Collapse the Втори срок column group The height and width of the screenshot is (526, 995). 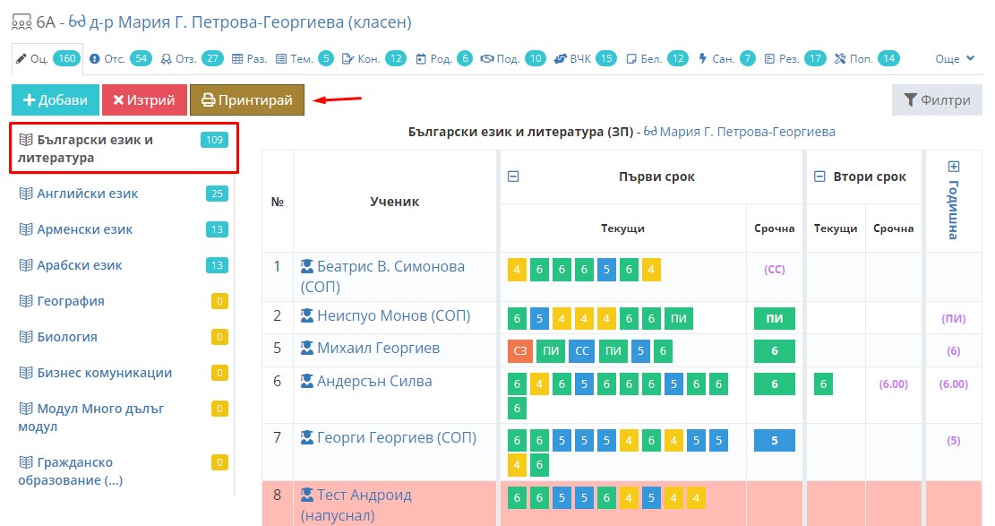[819, 177]
